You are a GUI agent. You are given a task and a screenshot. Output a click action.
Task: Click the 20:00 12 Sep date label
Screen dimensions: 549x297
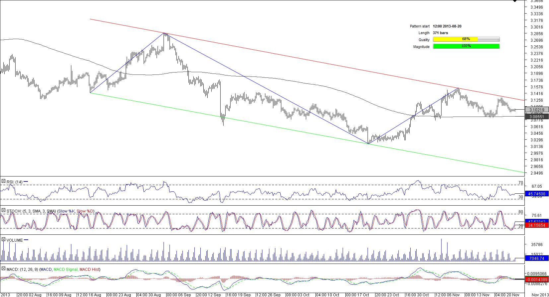[209, 295]
